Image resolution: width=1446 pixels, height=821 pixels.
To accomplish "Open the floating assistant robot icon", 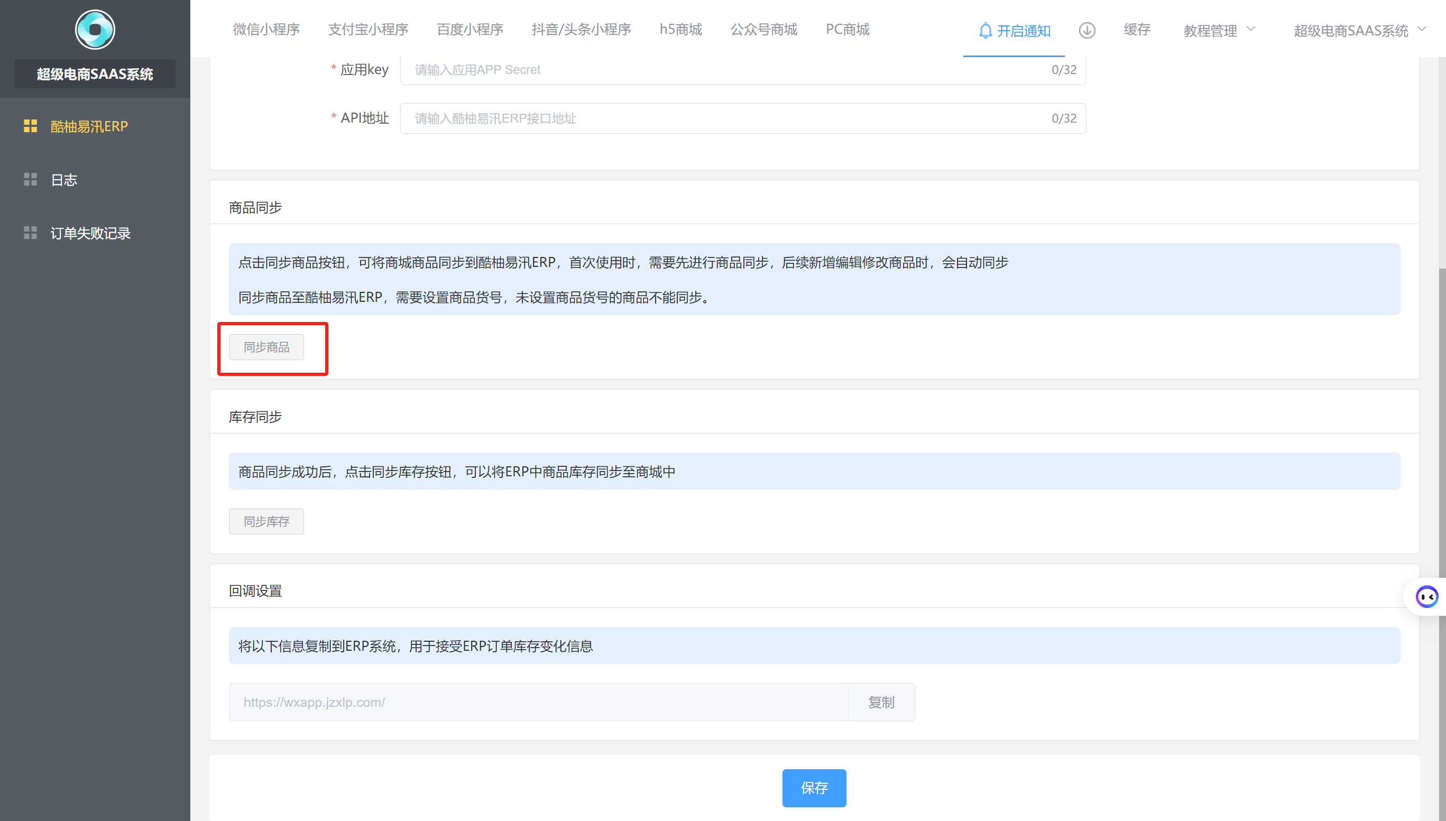I will click(x=1427, y=596).
